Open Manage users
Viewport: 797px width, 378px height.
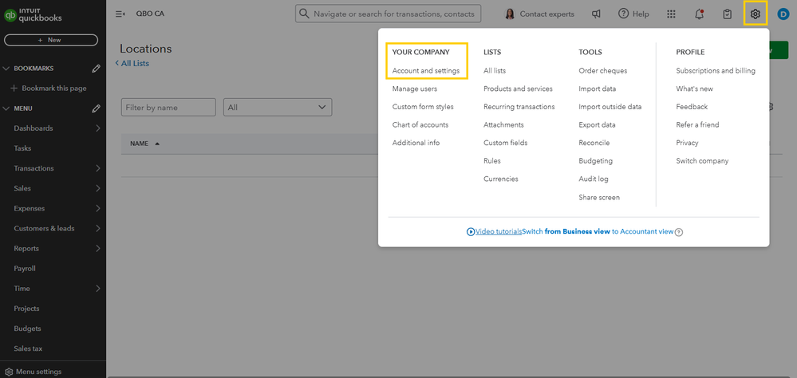(414, 89)
